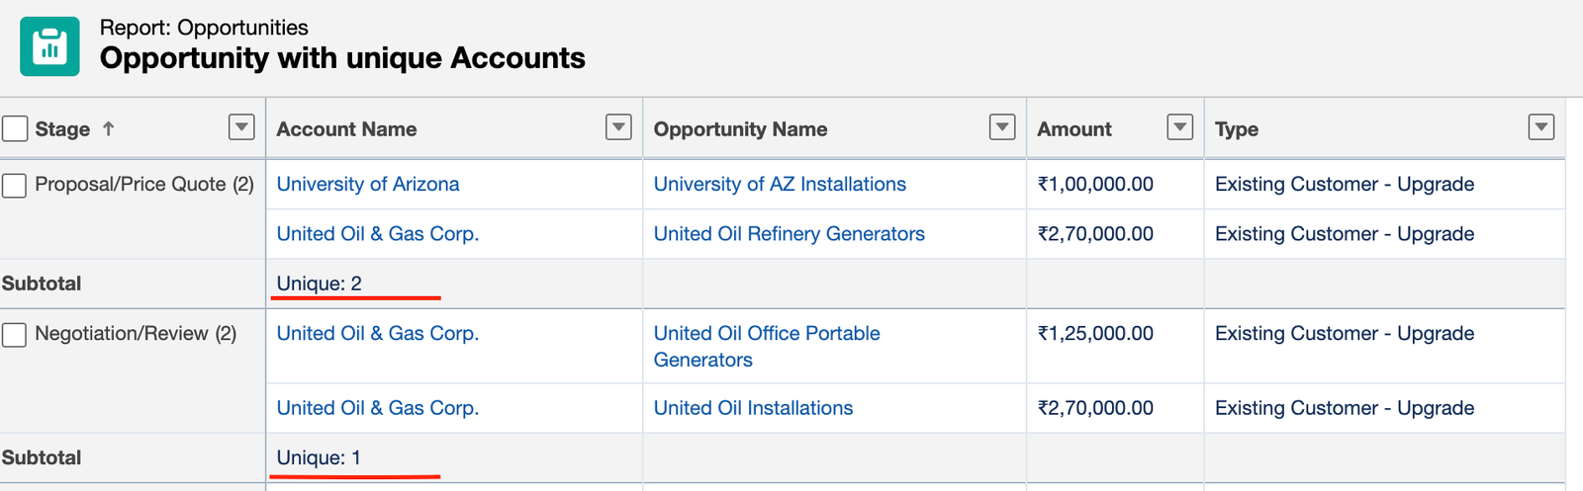
Task: Click the Opportunities report icon
Action: point(49,46)
